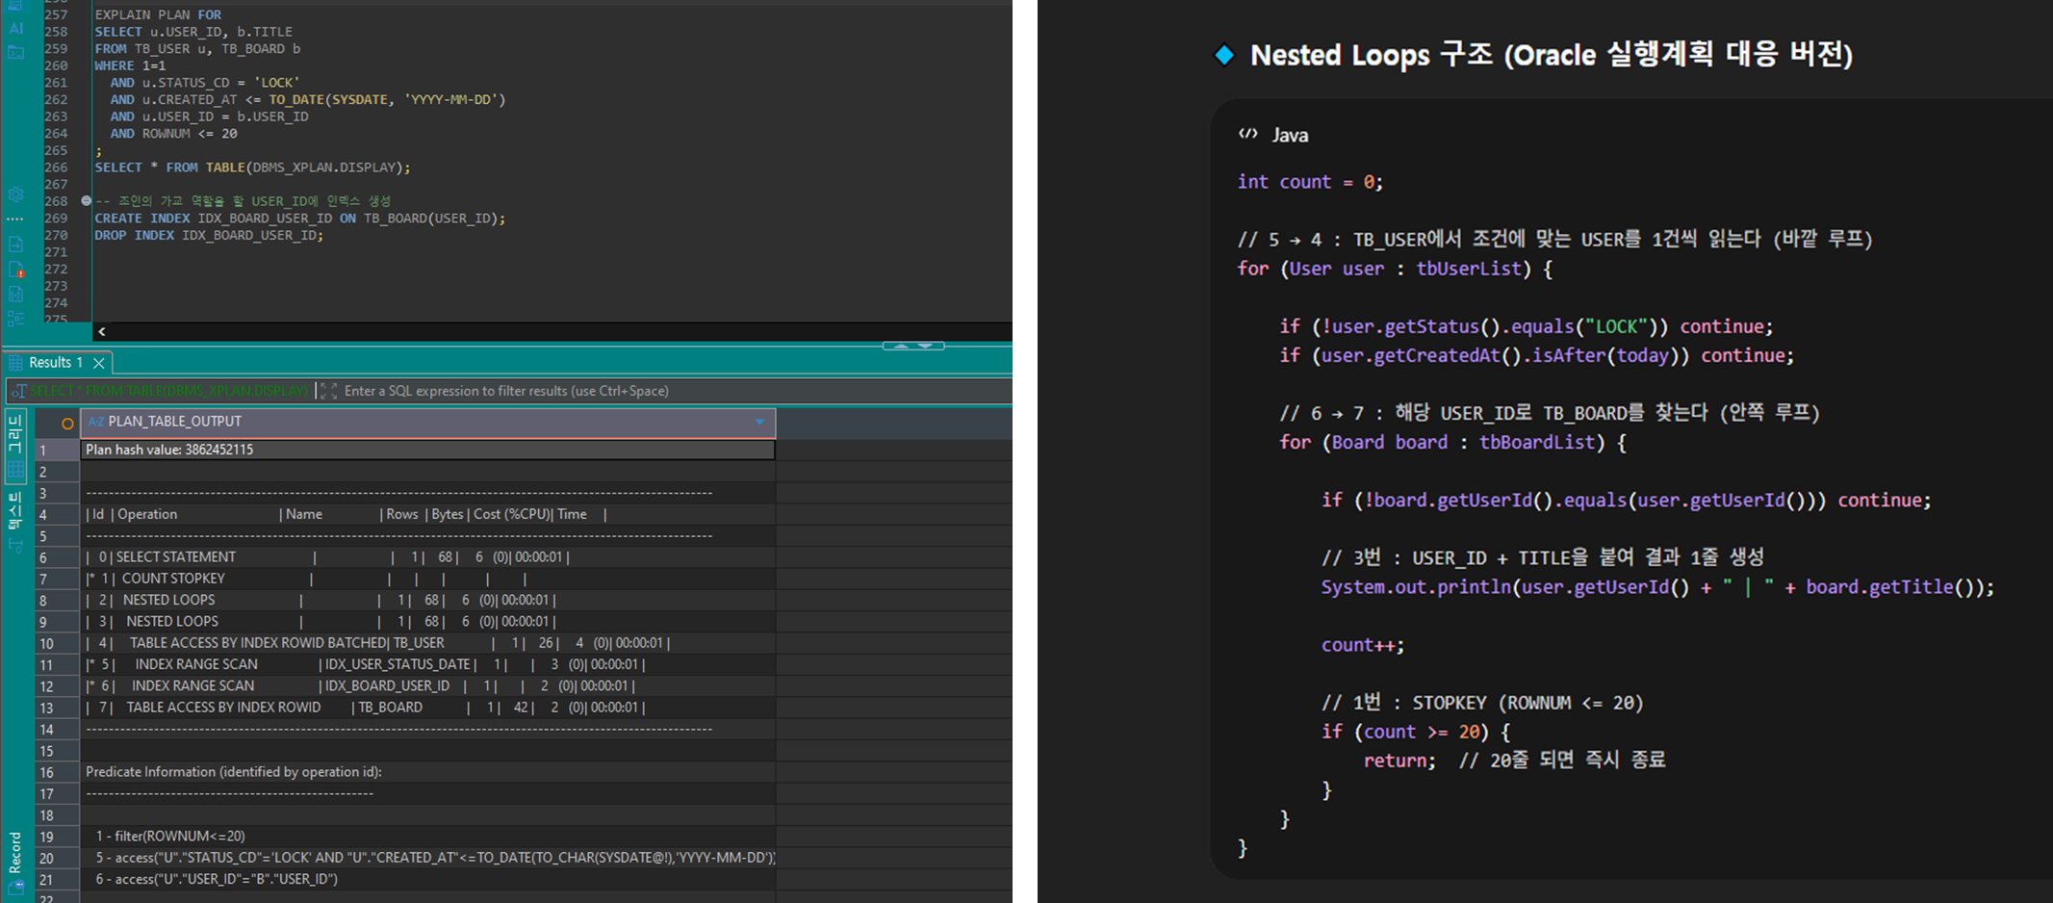The image size is (2053, 903).
Task: Click the orange circle grid corner cell
Action: coord(67,423)
